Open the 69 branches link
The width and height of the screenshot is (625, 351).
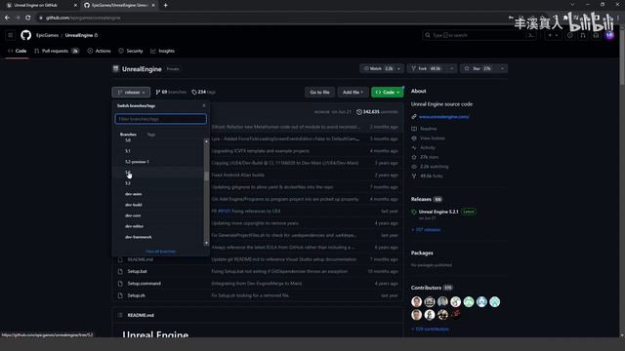(x=171, y=92)
